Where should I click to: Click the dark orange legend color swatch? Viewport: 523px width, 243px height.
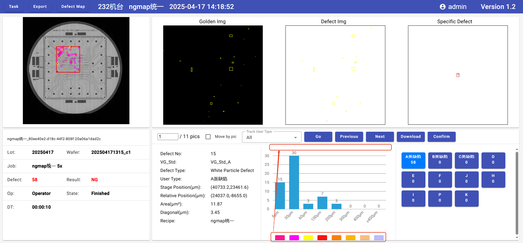click(x=336, y=238)
